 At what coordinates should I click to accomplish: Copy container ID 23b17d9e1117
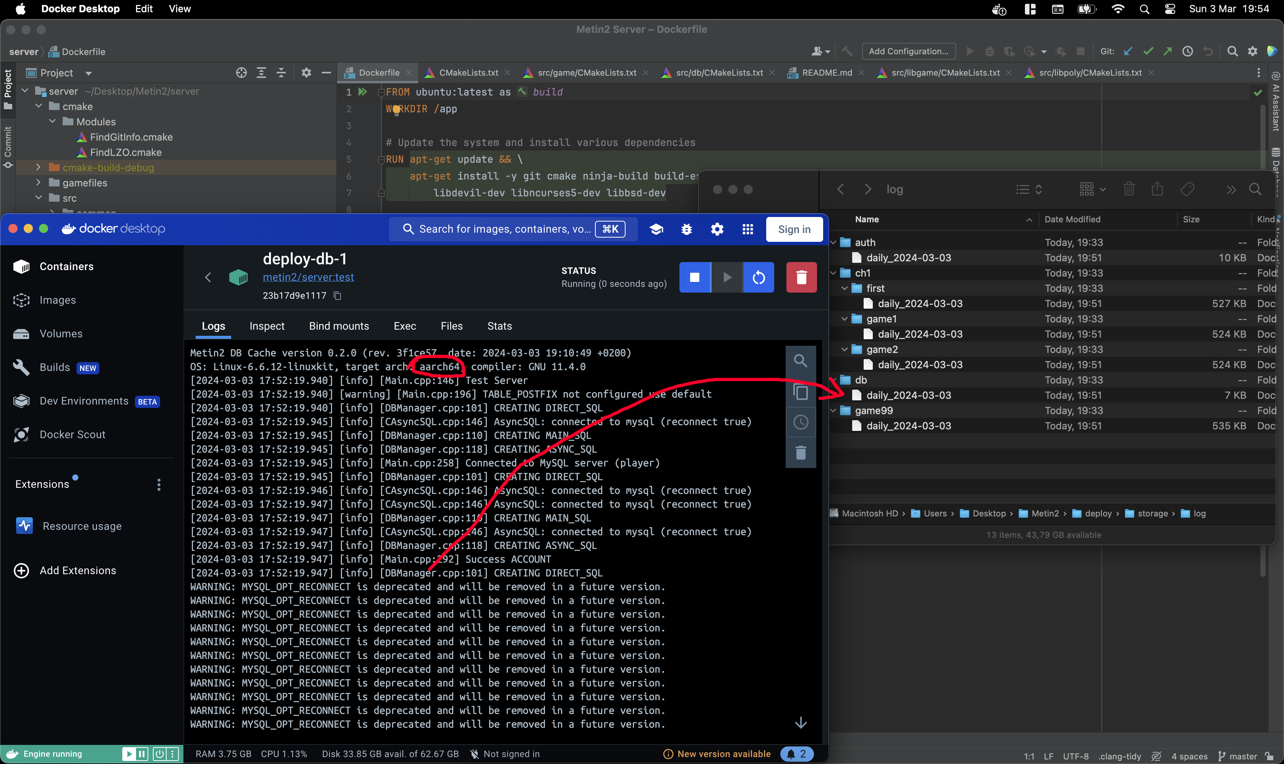point(337,296)
